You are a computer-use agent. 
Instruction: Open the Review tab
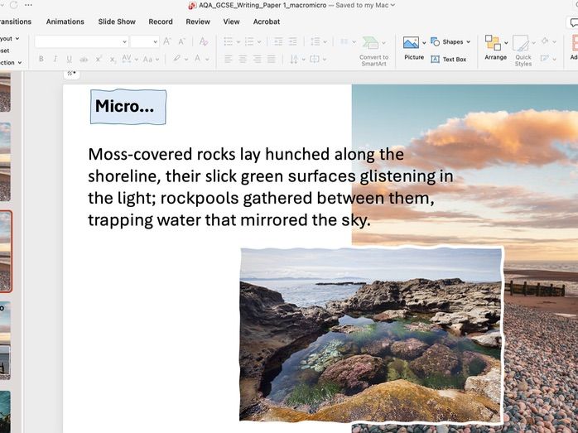coord(198,22)
